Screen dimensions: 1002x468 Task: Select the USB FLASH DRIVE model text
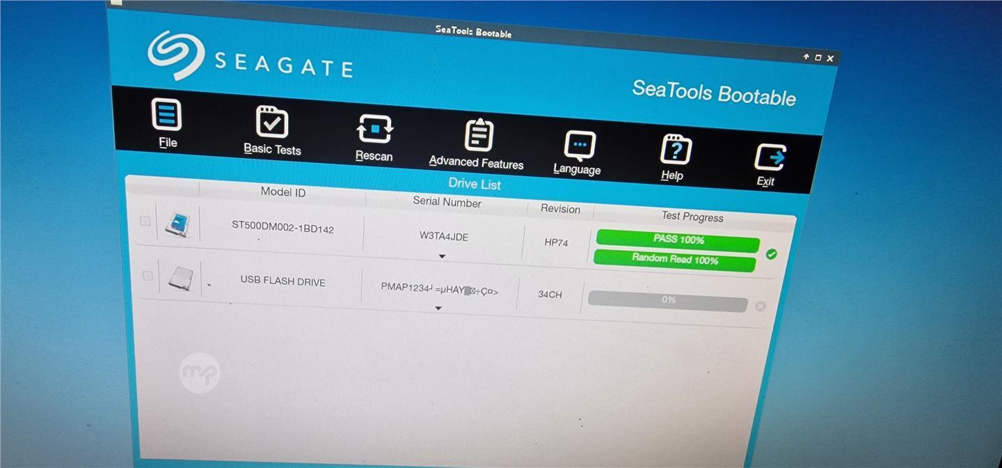pos(283,281)
